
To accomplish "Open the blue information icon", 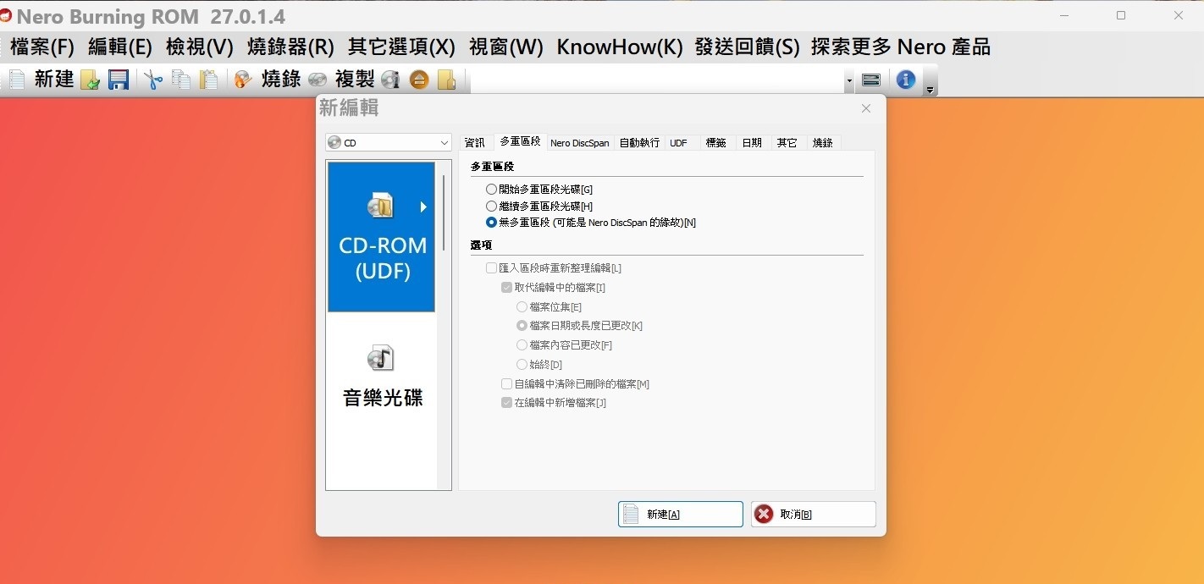I will point(906,80).
